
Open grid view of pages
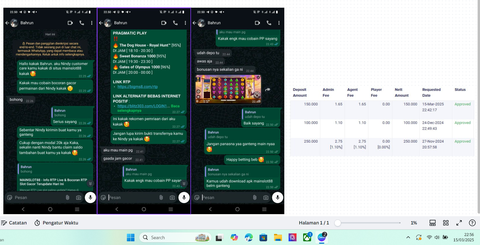446,223
